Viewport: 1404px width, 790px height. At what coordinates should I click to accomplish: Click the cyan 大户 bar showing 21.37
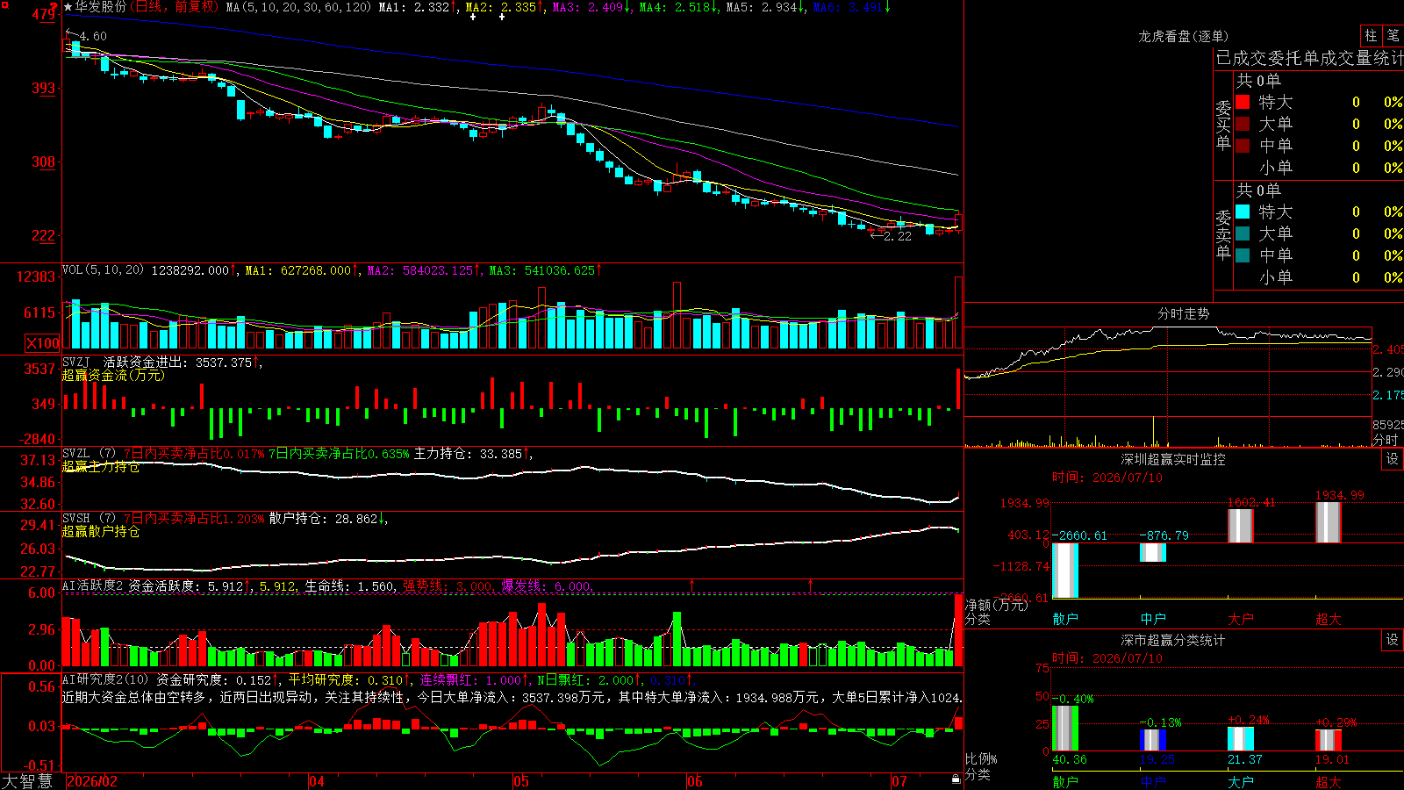pyautogui.click(x=1241, y=739)
